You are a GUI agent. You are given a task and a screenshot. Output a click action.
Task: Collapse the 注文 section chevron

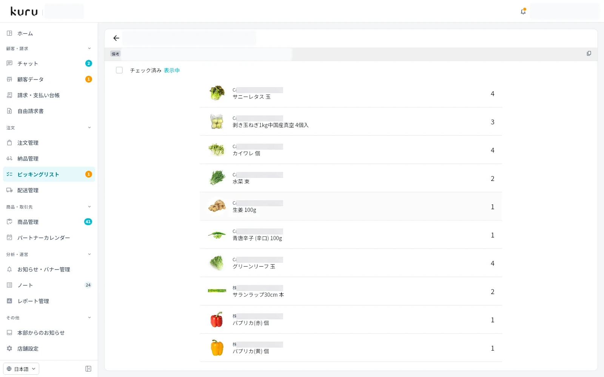tap(89, 127)
